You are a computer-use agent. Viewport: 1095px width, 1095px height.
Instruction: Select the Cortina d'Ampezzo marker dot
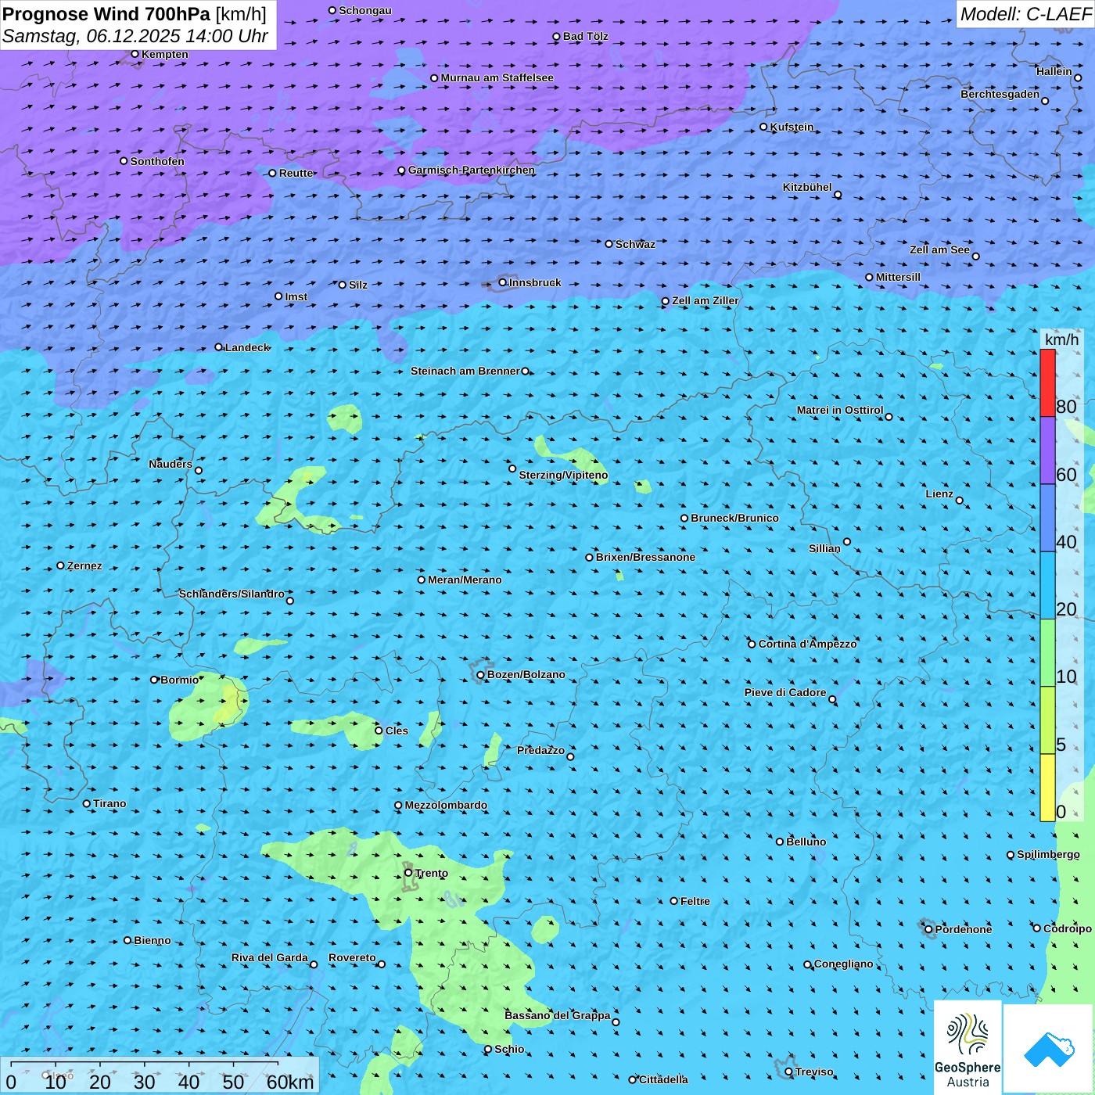point(752,644)
